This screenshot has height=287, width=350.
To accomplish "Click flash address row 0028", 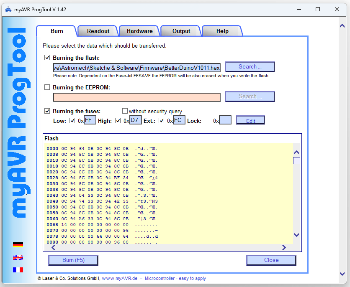I will (x=102, y=178).
